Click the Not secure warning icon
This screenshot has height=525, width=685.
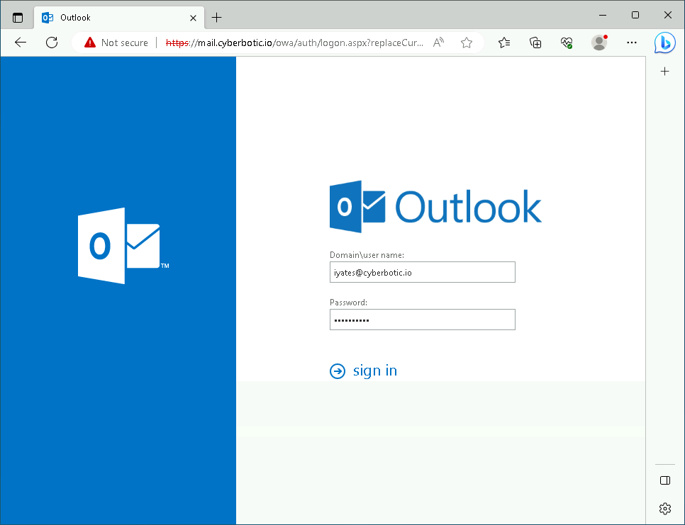(x=90, y=43)
